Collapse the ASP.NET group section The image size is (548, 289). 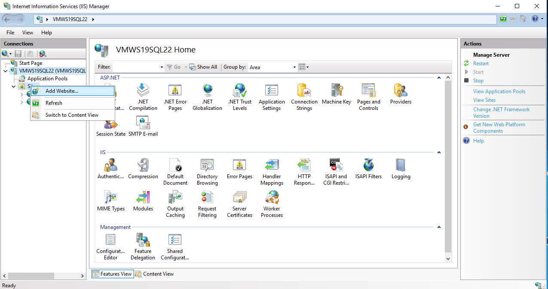point(439,78)
